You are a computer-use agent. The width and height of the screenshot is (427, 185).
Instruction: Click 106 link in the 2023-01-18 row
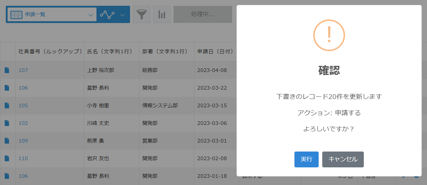23,176
